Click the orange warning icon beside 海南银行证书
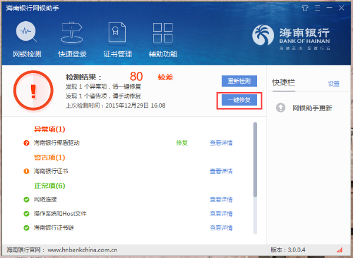Screen dimensions: 353x258 26,171
